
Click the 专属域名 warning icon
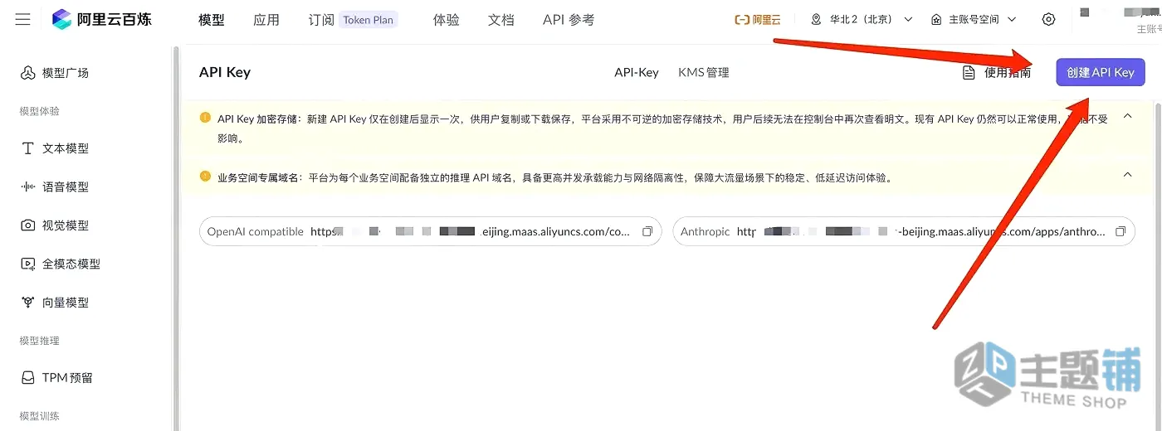pos(205,176)
